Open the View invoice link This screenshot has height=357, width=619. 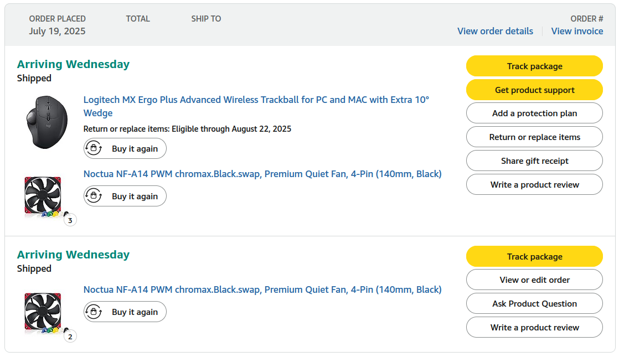(x=577, y=31)
